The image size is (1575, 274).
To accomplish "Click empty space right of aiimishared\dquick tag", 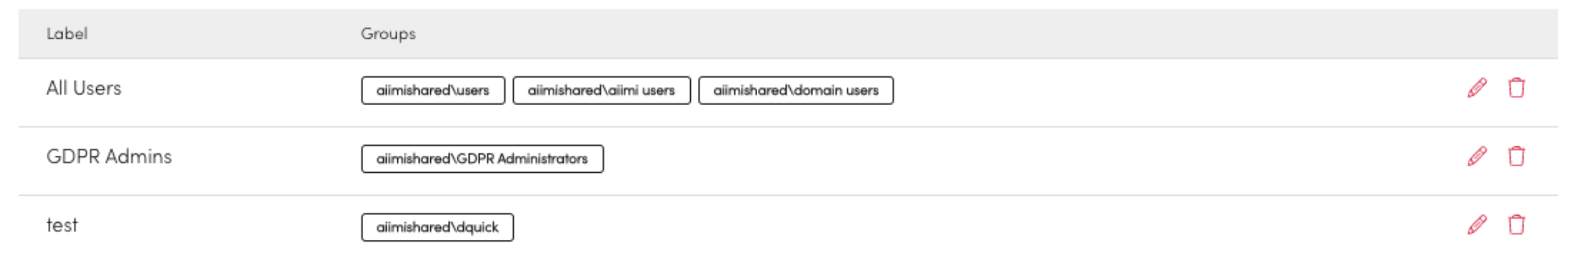I will click(921, 227).
